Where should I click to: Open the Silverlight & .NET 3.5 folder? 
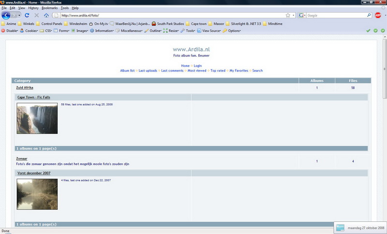coord(243,24)
